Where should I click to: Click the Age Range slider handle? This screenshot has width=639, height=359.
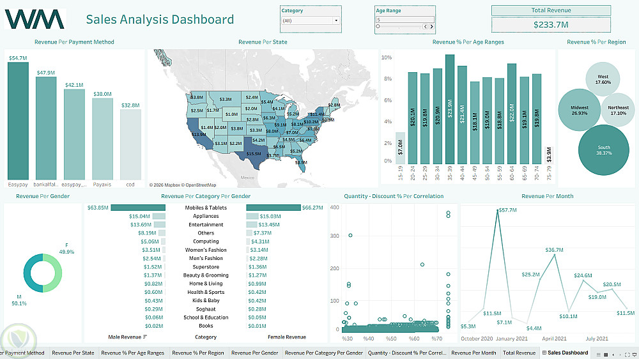378,26
